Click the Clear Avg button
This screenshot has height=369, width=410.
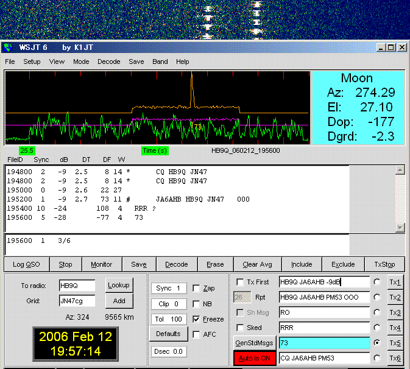click(x=258, y=264)
